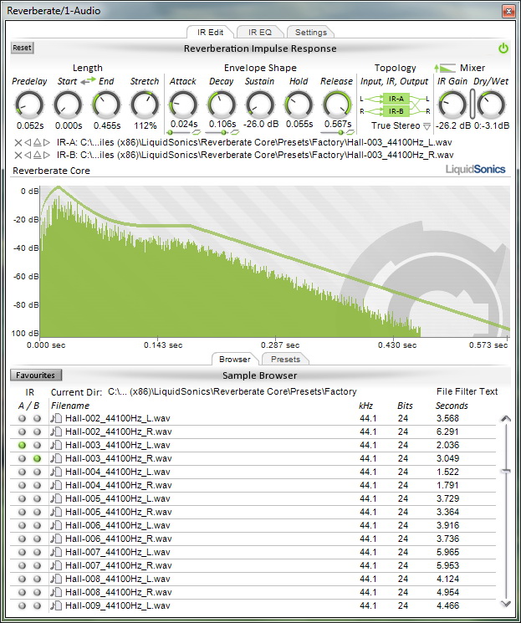Assign Hall-007_44100Hz_L.wav to IR A
This screenshot has width=521, height=623.
tap(23, 552)
